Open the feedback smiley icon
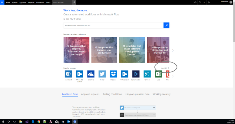The height and width of the screenshot is (124, 235). pyautogui.click(x=195, y=2)
